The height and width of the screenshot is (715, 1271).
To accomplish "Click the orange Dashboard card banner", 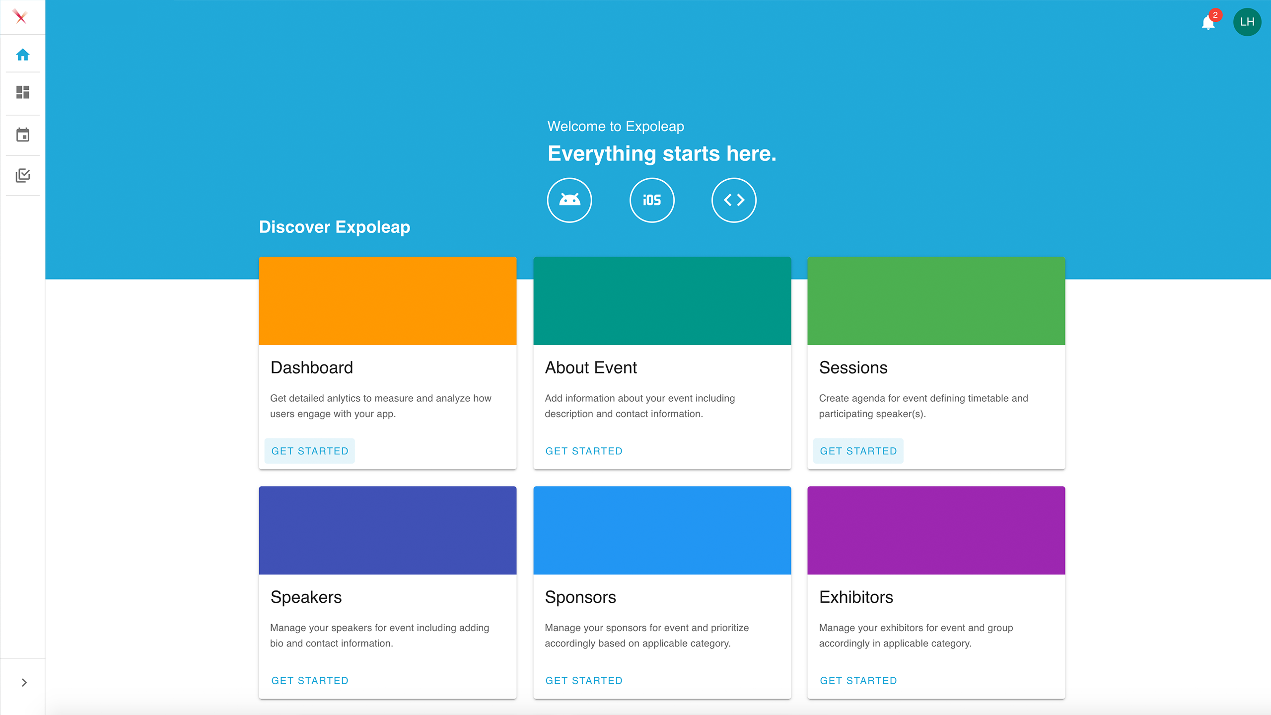I will click(x=387, y=301).
